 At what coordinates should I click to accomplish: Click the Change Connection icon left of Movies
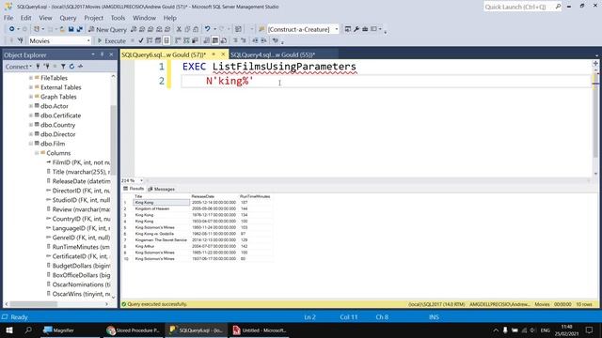(x=20, y=40)
